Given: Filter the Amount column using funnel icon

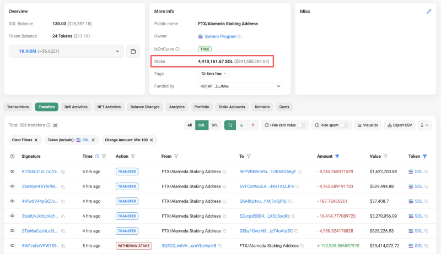Looking at the screenshot, I should (337, 157).
